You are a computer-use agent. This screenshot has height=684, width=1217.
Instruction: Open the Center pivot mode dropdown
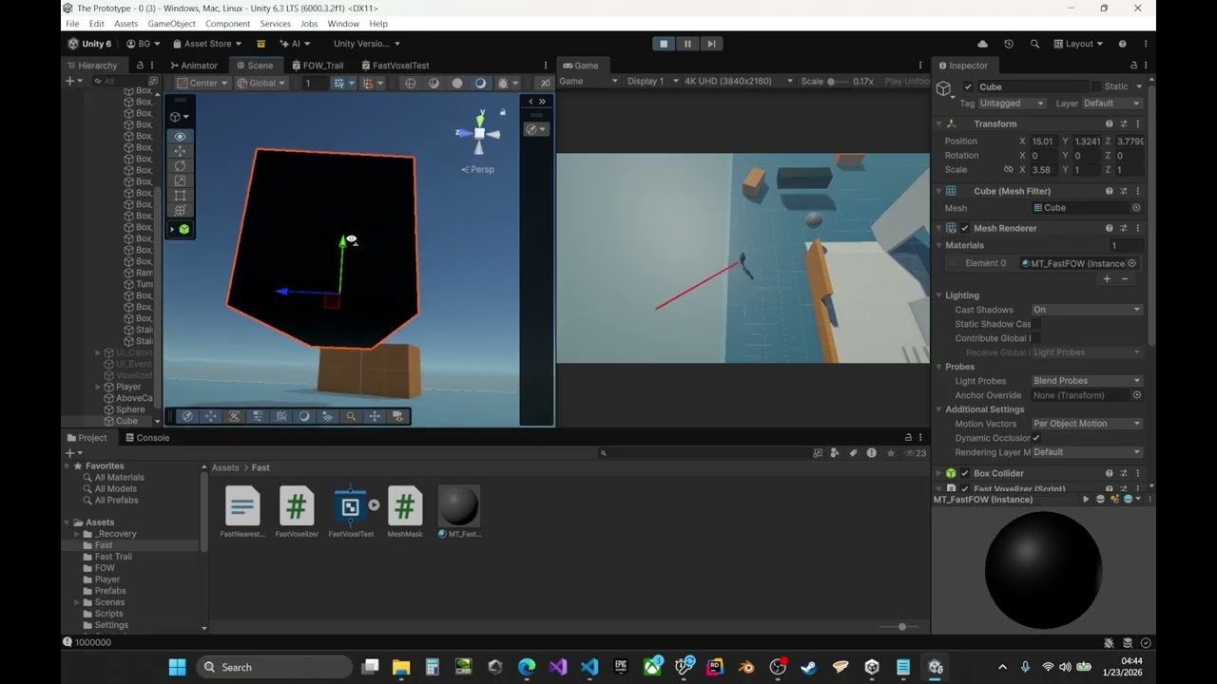tap(202, 83)
